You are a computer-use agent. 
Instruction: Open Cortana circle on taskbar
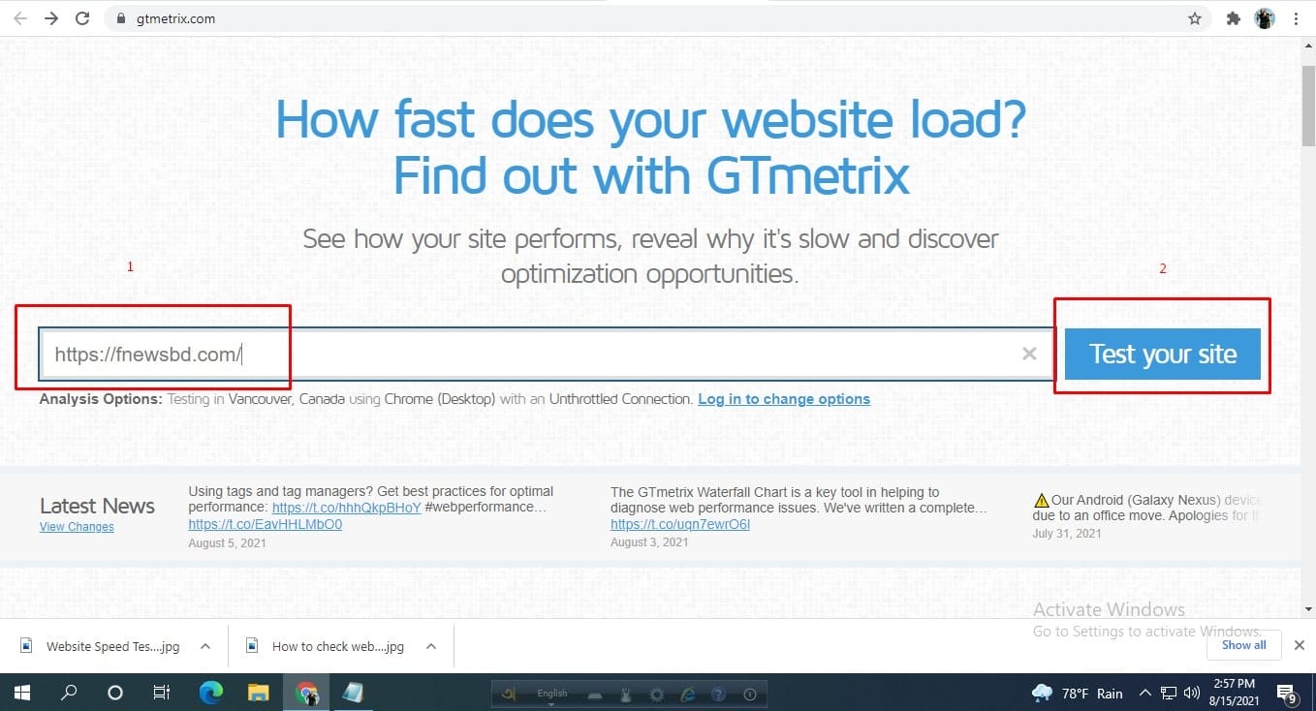point(115,693)
